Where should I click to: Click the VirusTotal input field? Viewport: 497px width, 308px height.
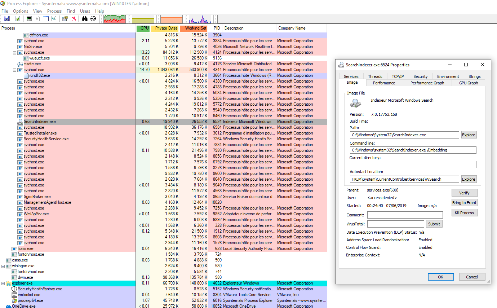pos(396,224)
